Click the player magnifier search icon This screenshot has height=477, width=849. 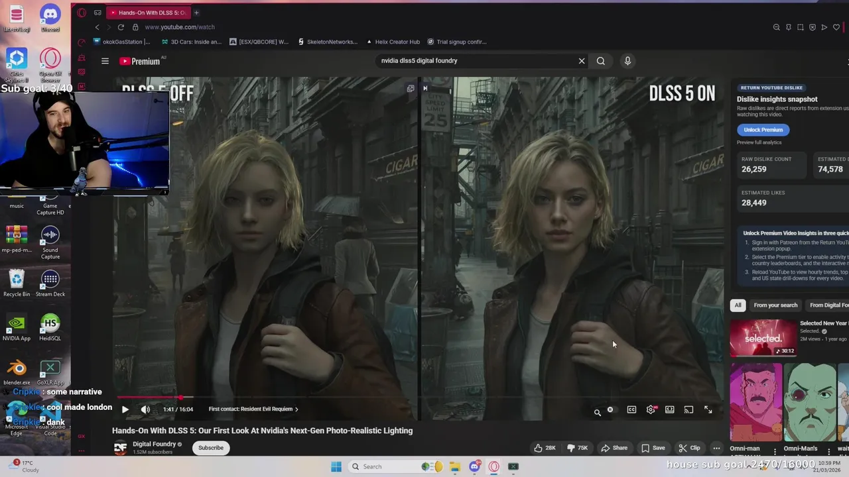pos(597,412)
